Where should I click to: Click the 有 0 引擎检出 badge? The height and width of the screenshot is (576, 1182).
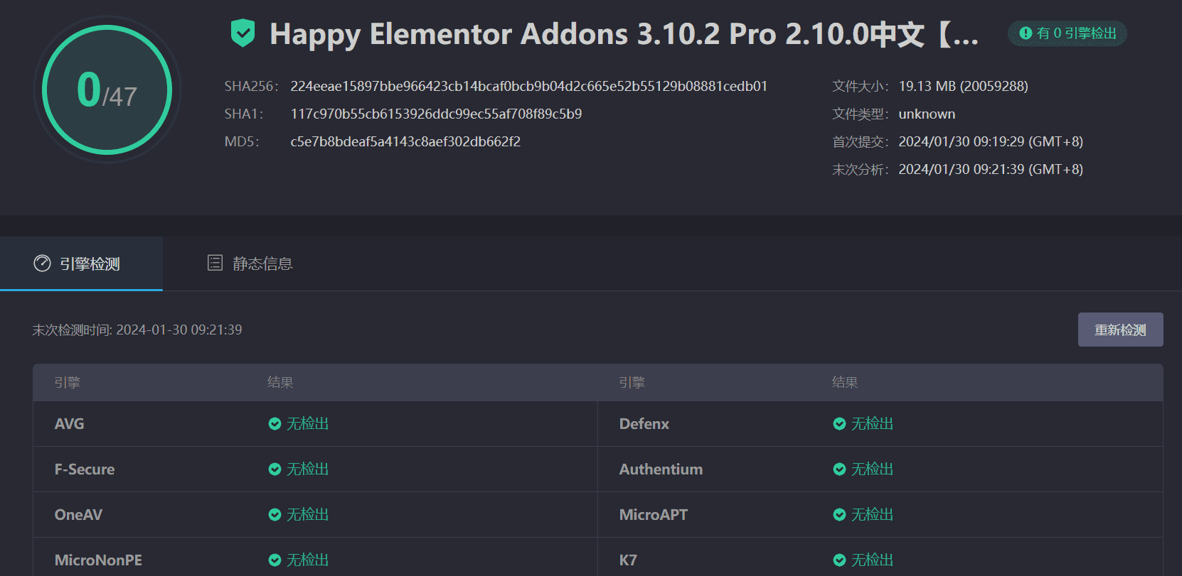1067,33
